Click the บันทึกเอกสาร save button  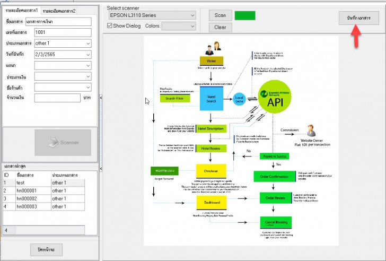pos(358,18)
